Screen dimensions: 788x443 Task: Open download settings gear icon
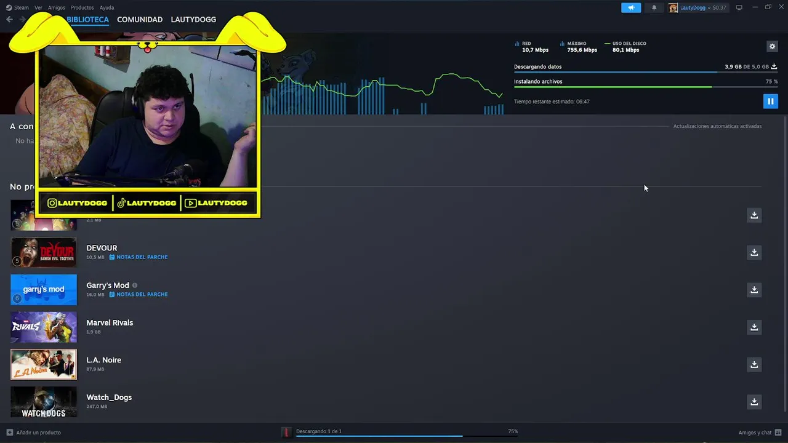coord(772,47)
